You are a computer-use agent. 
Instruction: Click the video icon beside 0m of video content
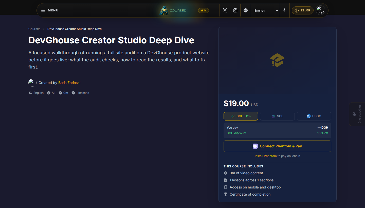coord(226,173)
